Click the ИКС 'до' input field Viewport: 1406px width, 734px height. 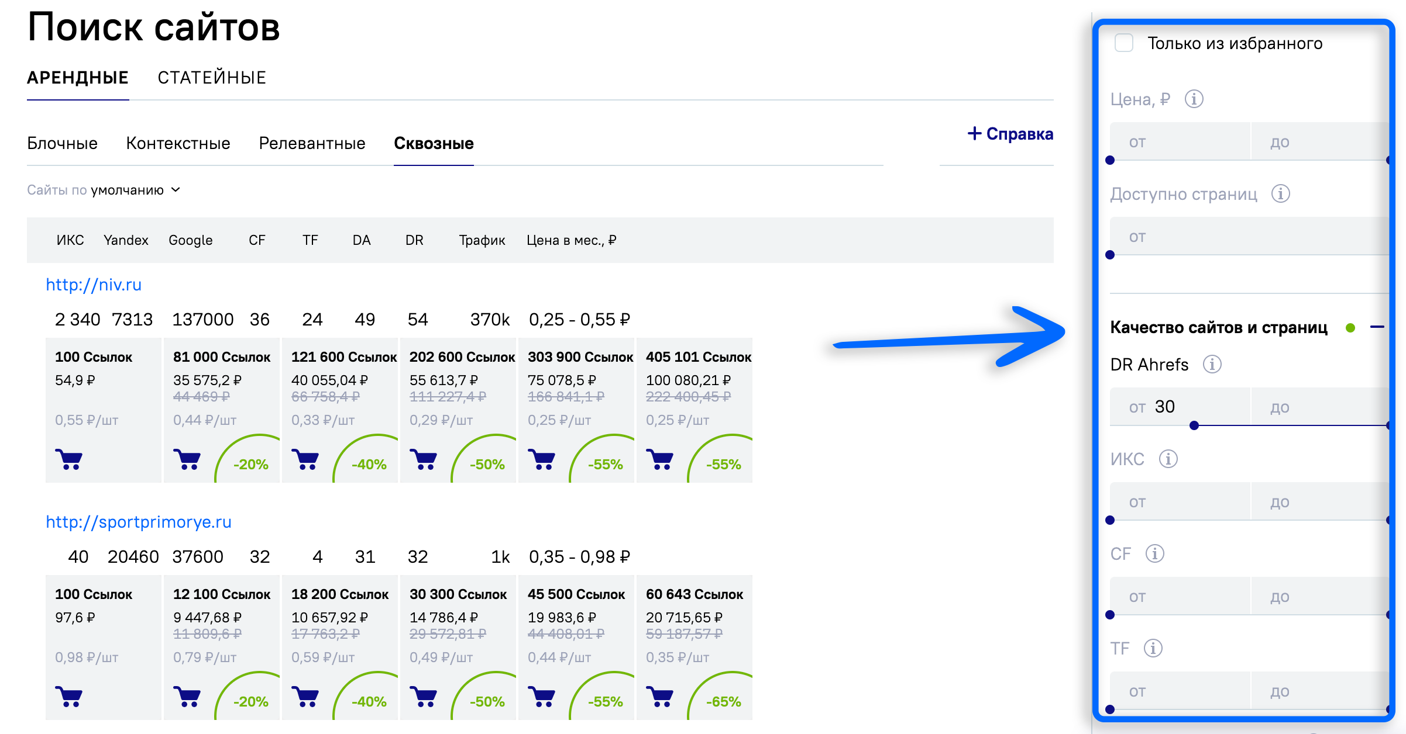[x=1320, y=501]
